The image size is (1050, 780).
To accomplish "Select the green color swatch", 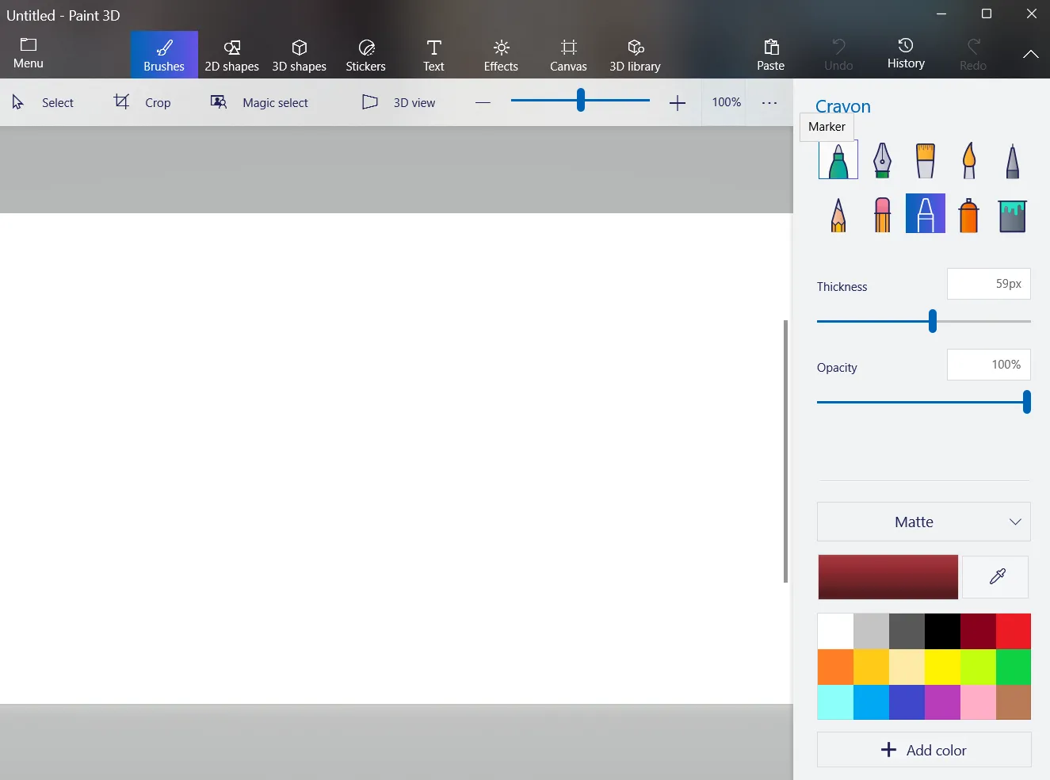I will [x=1013, y=667].
